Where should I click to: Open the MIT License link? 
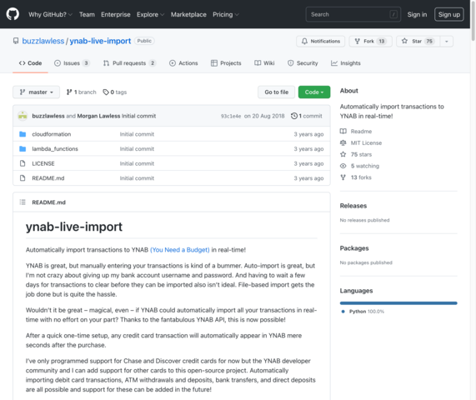pyautogui.click(x=367, y=143)
